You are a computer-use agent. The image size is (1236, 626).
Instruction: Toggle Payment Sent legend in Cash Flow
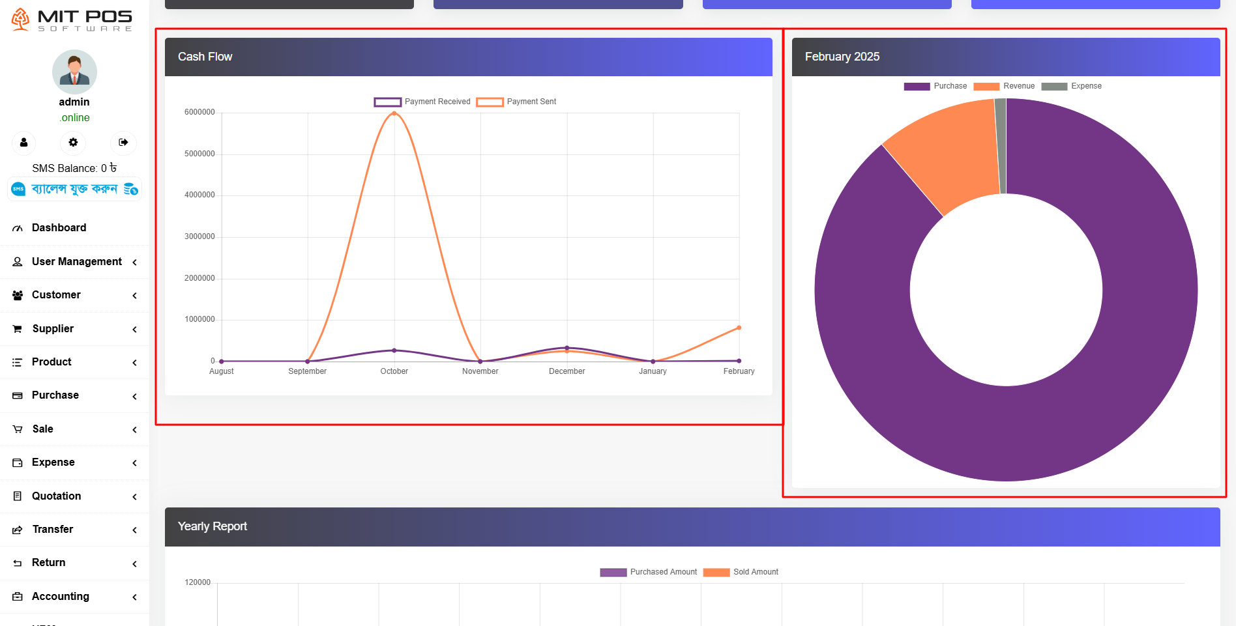coord(516,102)
